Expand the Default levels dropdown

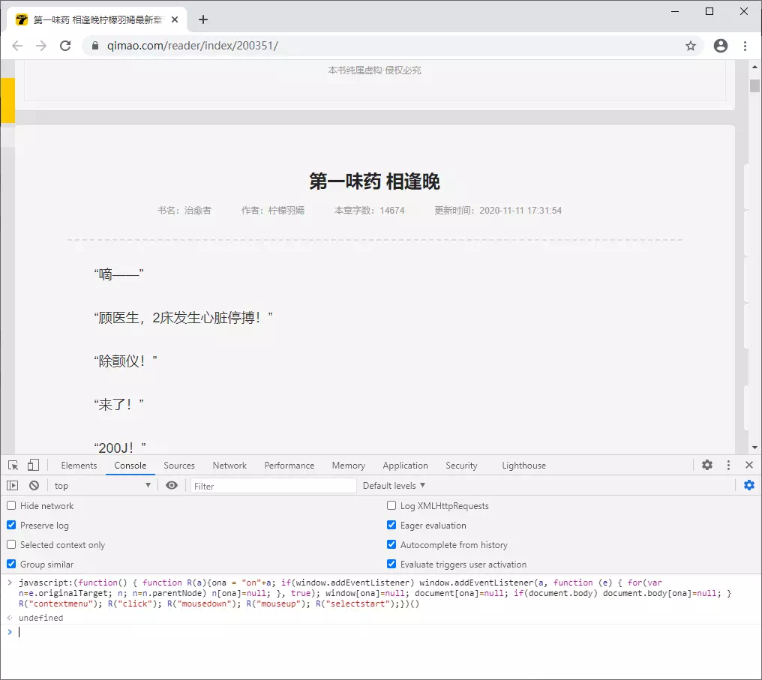[394, 486]
